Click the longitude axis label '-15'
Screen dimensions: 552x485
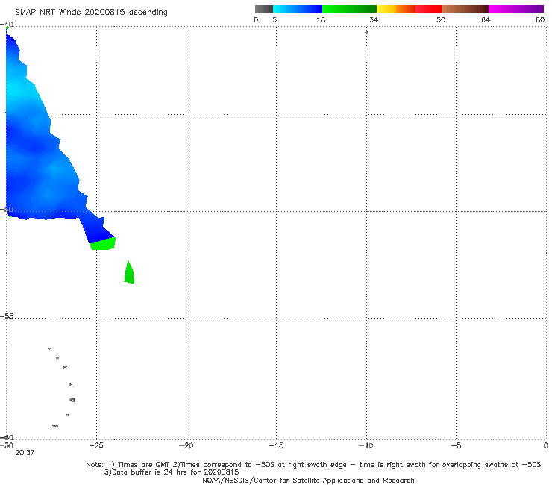click(276, 446)
